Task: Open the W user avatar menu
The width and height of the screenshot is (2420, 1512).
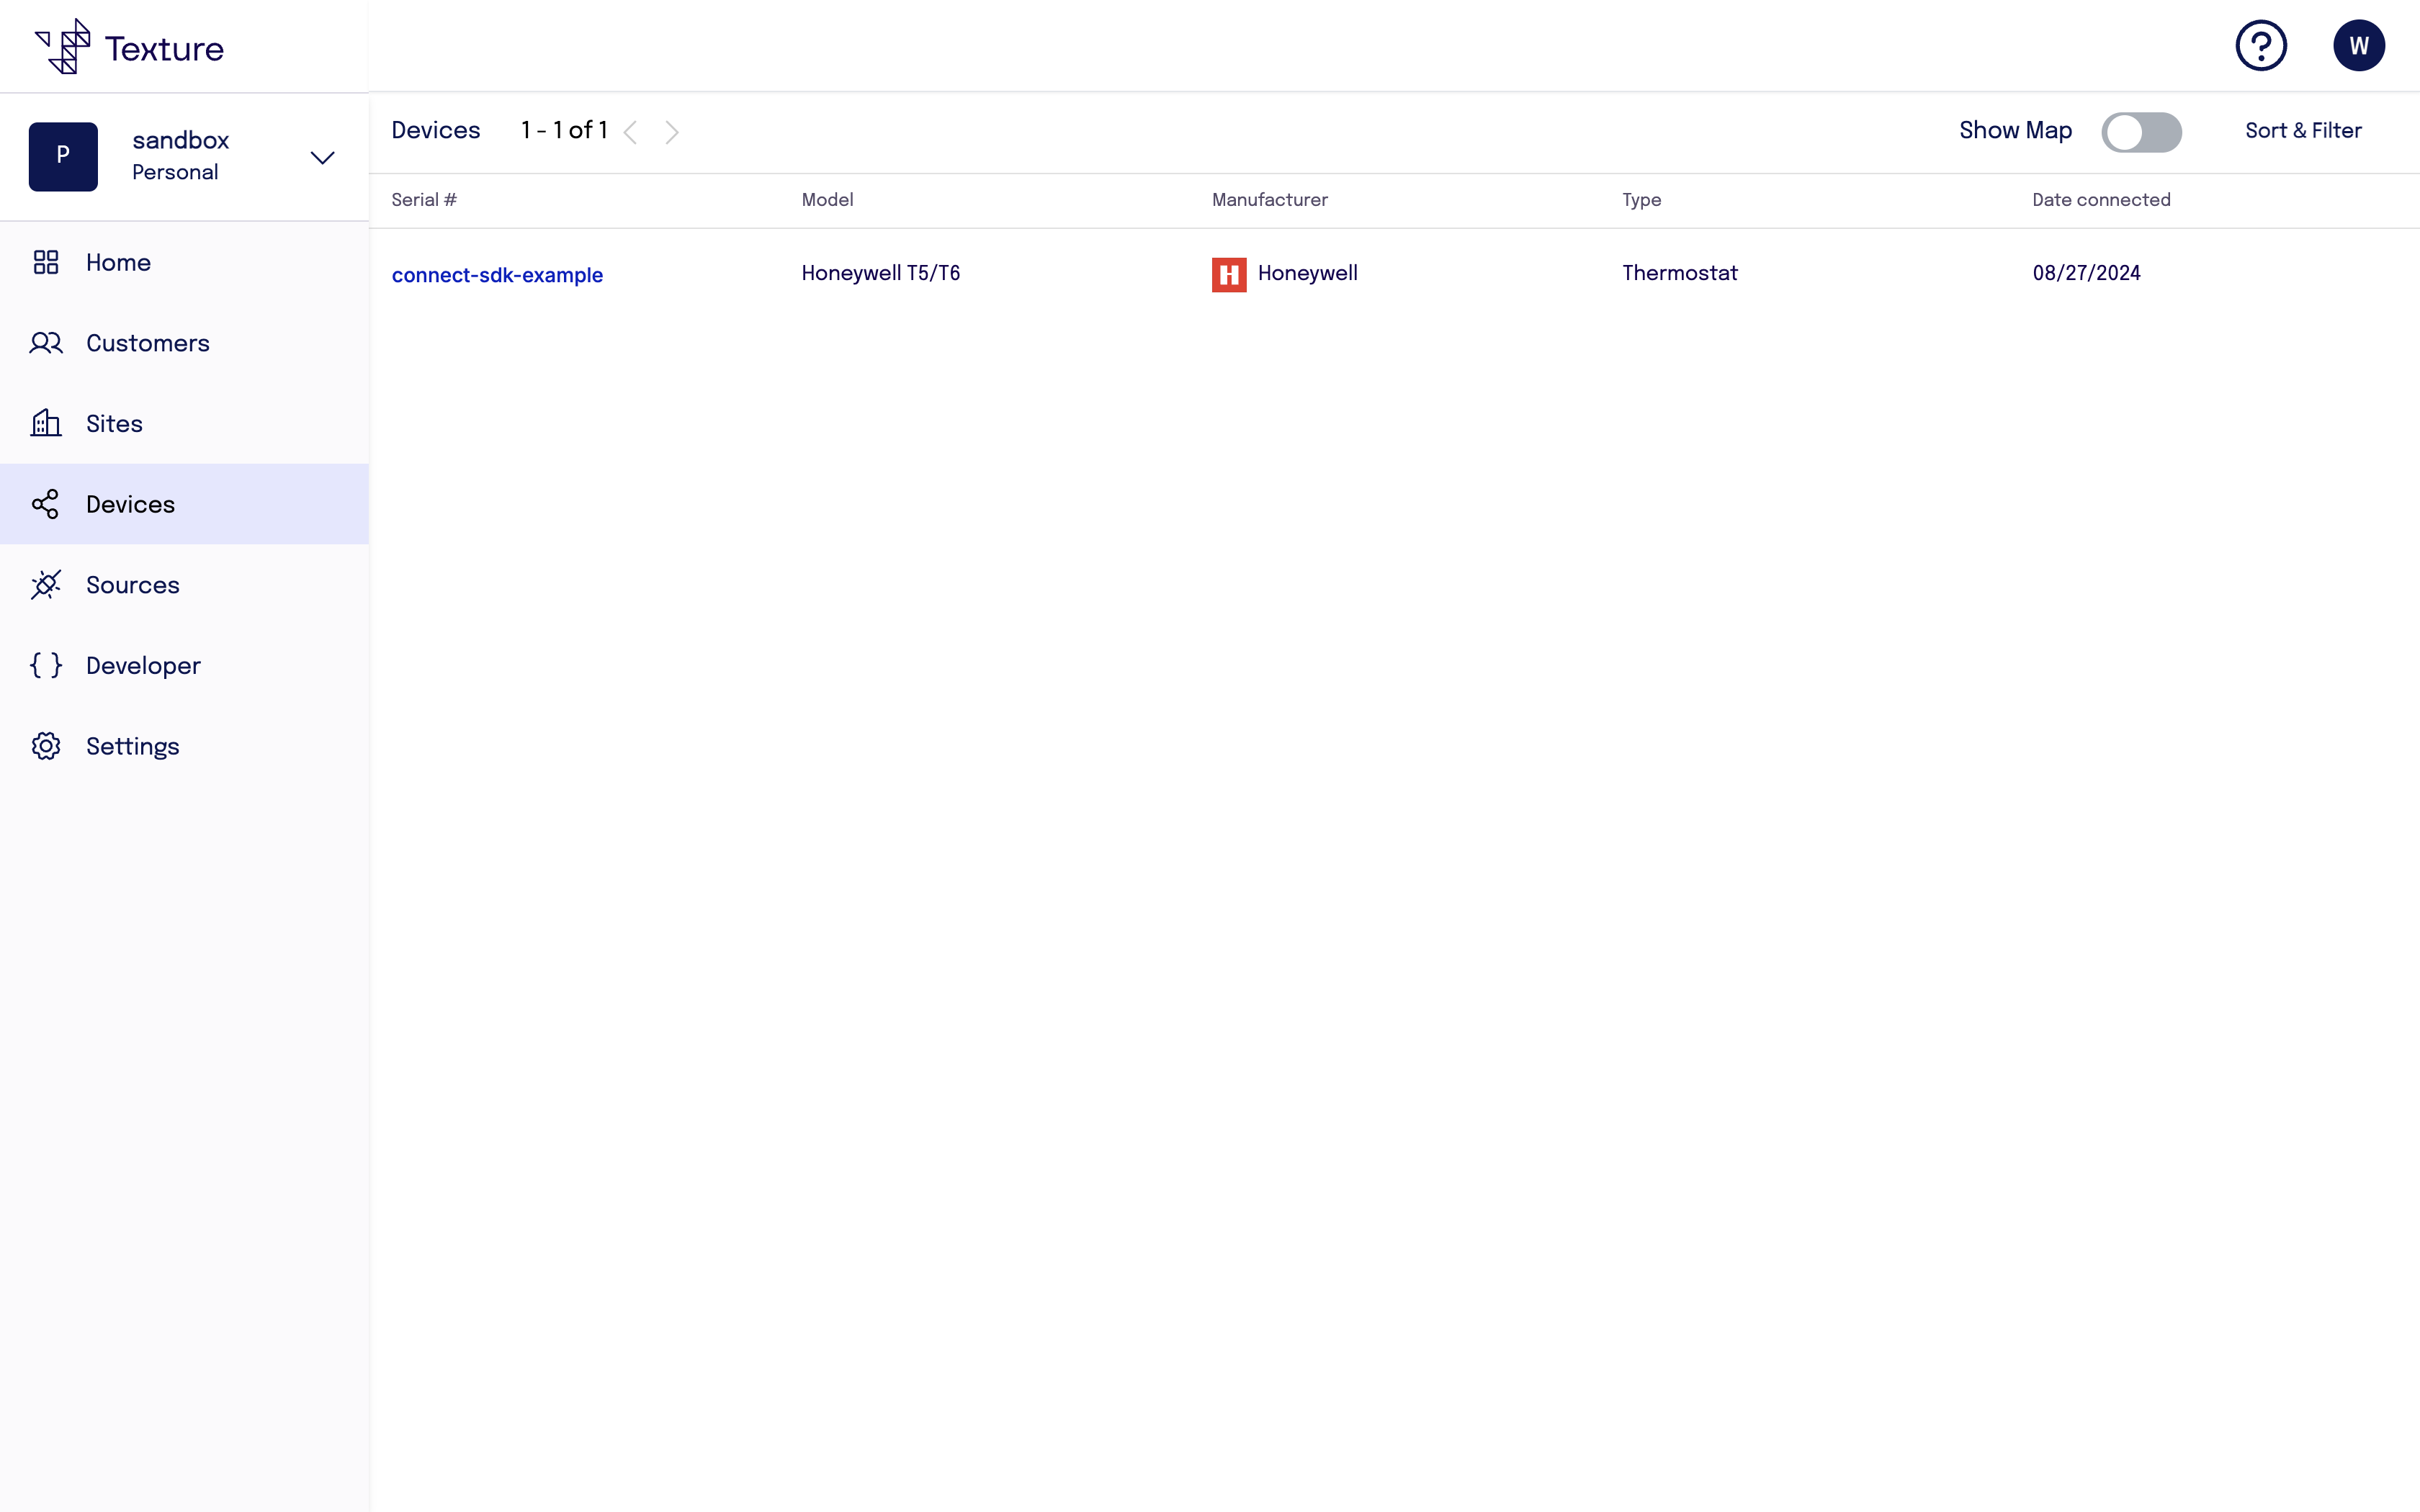Action: (x=2358, y=46)
